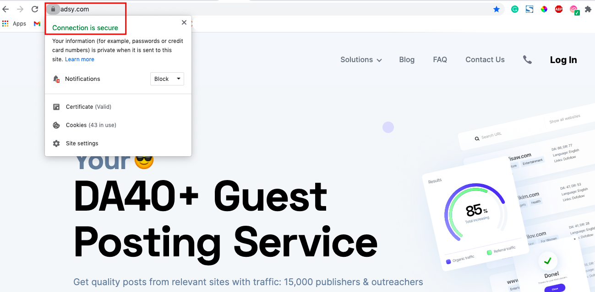Click the Organic traffic purple legend swatch

448,262
